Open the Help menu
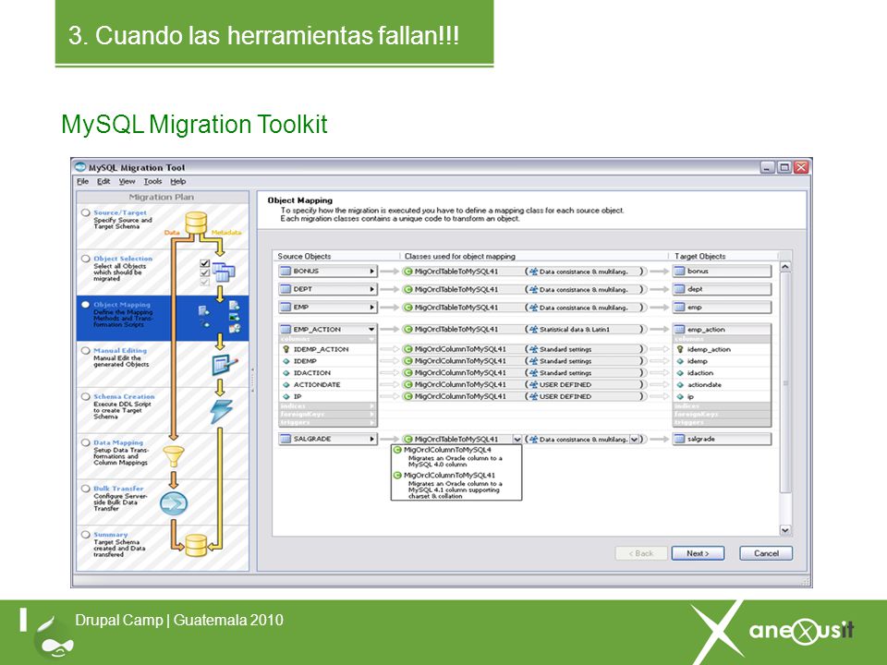887x665 pixels. [178, 182]
